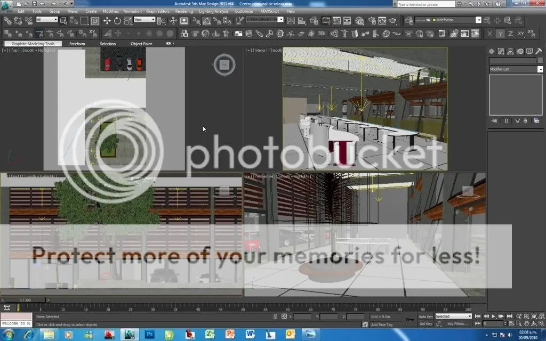Open Key Filters dialog

click(x=457, y=323)
